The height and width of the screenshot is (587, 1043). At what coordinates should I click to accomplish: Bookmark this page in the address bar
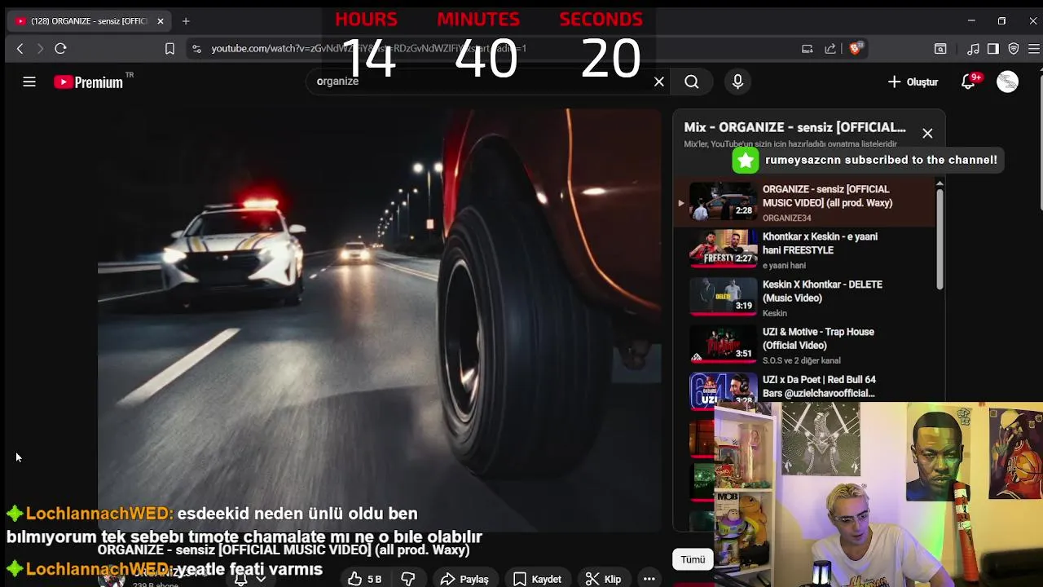(x=169, y=49)
